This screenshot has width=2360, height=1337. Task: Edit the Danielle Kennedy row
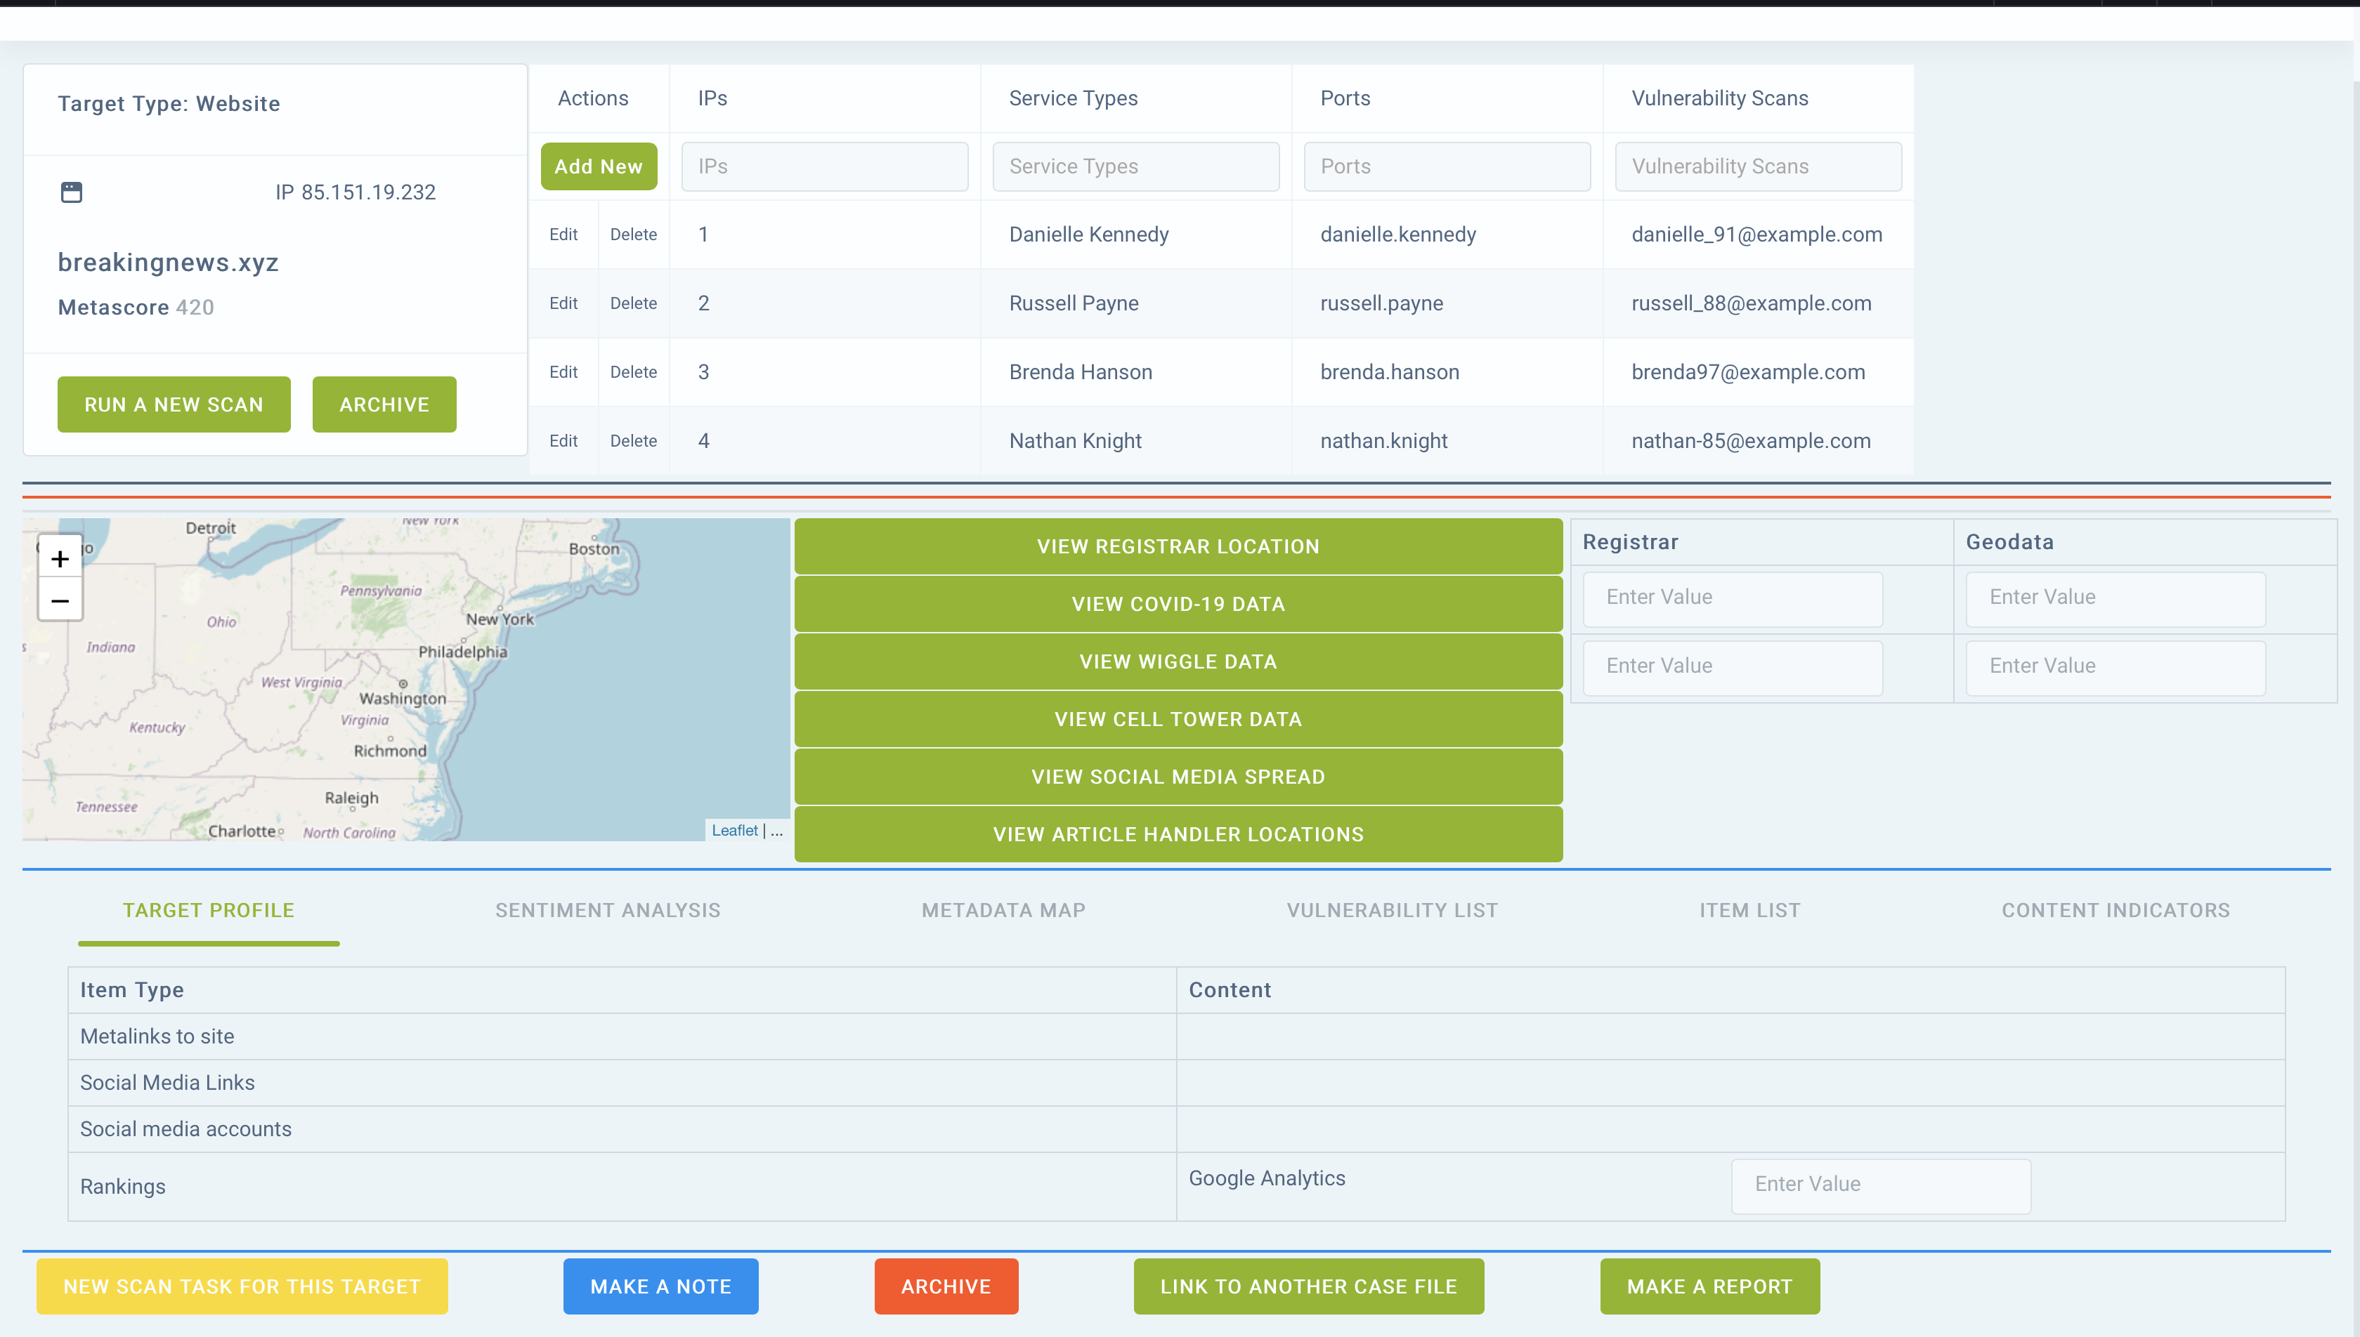[x=563, y=234]
